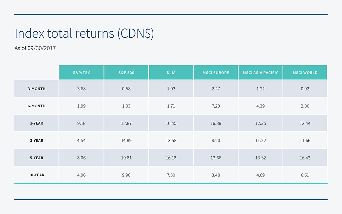Click the 1-Year row label
342x214 pixels.
36,123
